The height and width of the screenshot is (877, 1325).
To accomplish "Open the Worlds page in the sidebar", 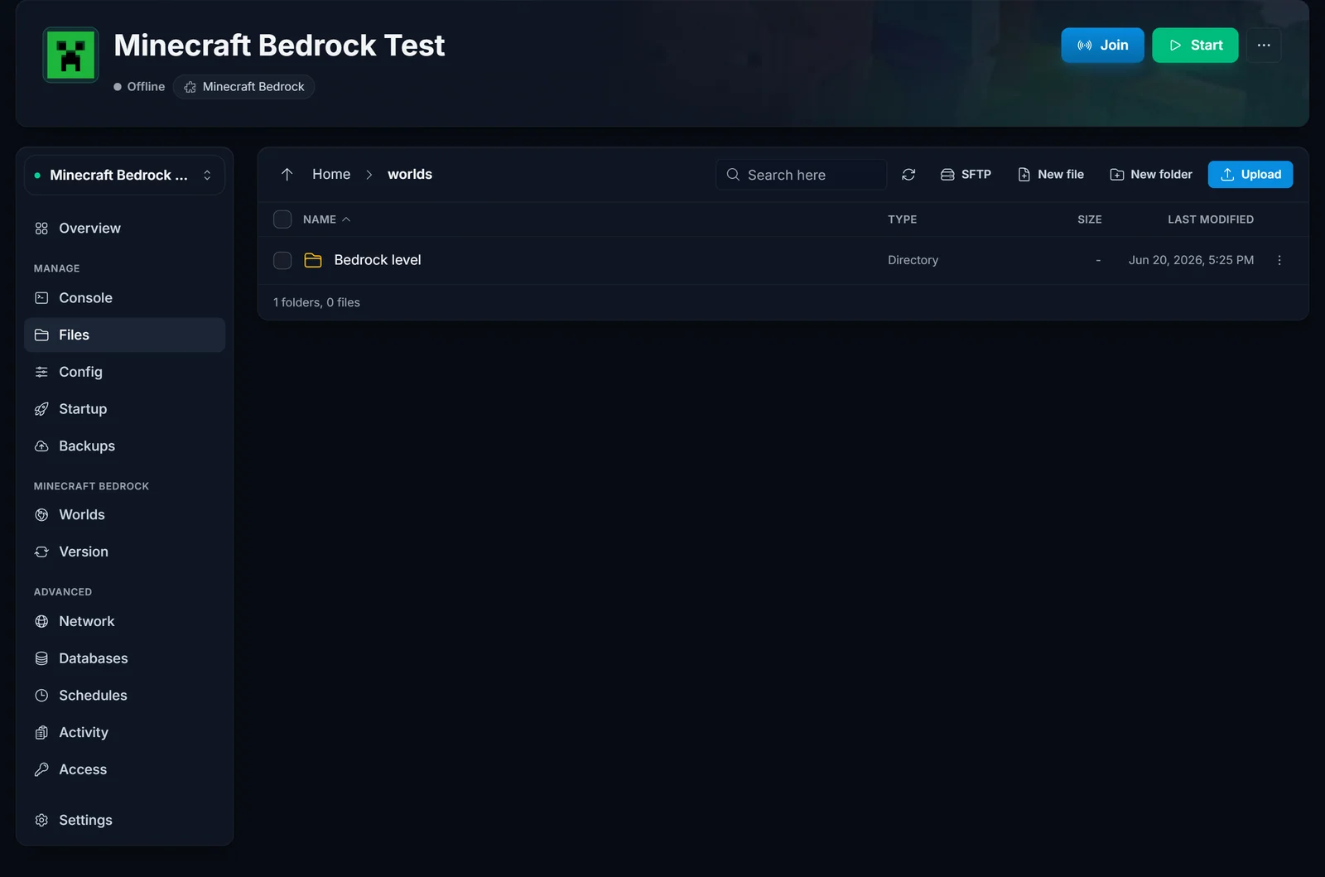I will coord(124,515).
